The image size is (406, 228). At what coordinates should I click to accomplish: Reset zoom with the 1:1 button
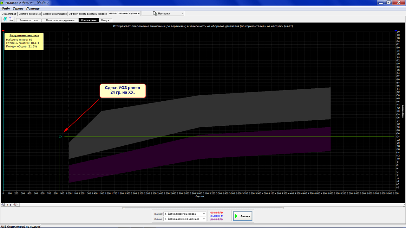point(9,205)
